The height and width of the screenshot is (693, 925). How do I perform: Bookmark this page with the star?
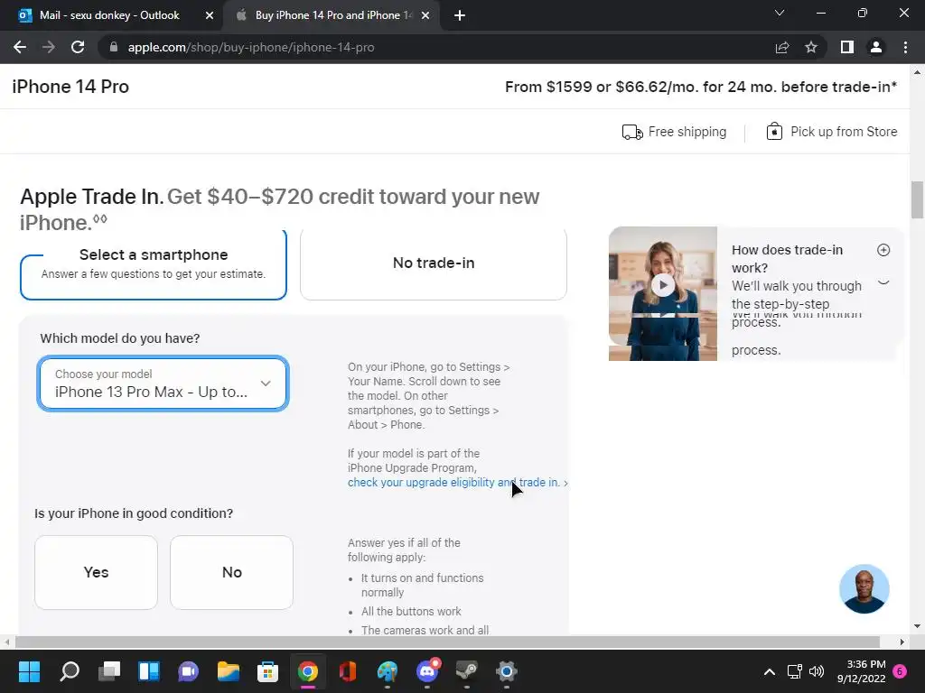click(x=811, y=47)
